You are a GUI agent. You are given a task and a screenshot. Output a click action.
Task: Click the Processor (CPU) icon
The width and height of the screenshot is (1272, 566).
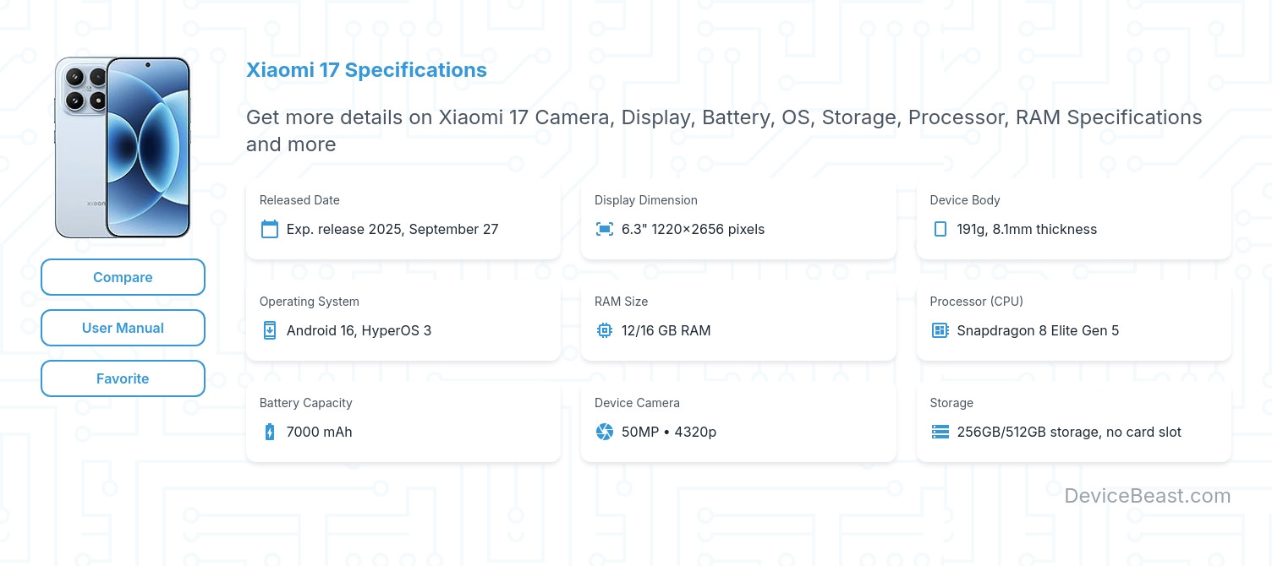(940, 330)
